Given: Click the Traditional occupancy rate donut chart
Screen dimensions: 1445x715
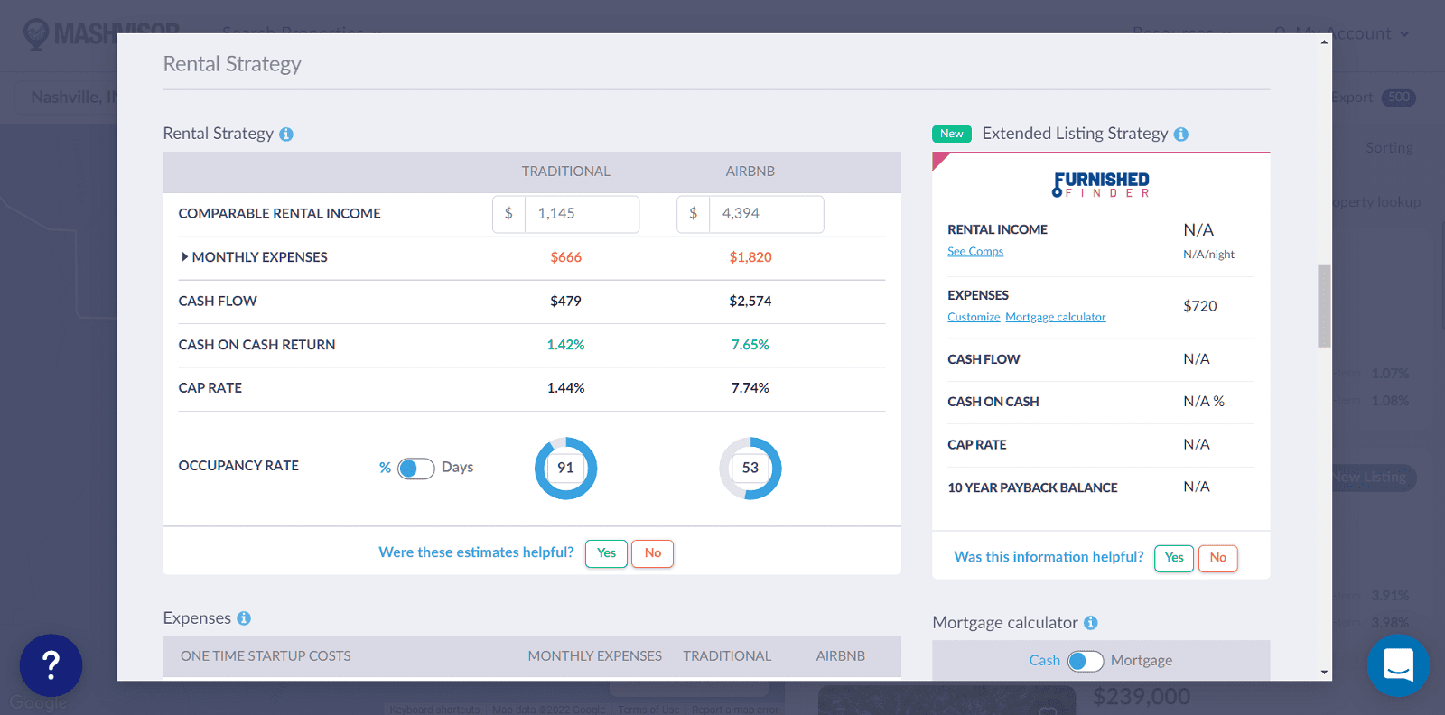Looking at the screenshot, I should (x=565, y=468).
